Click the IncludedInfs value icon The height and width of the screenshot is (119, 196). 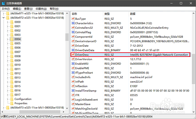tap(73, 77)
